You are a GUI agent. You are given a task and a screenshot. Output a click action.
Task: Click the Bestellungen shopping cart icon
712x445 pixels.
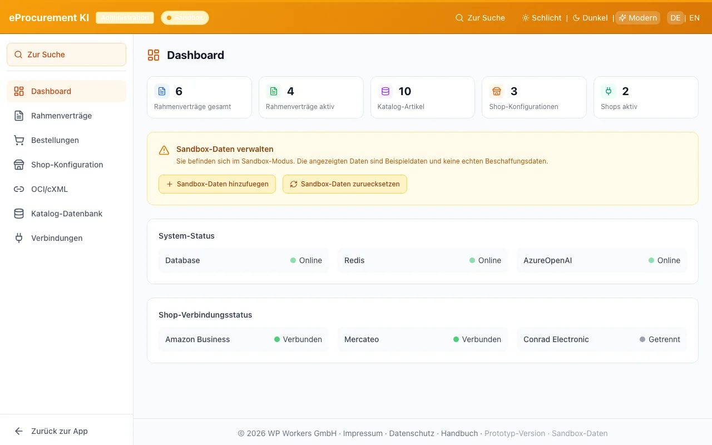click(x=19, y=140)
